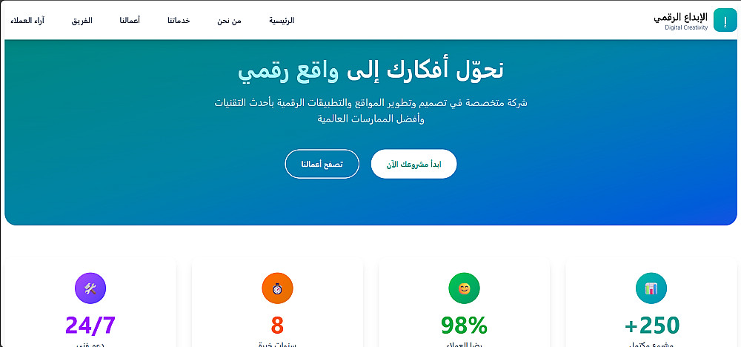This screenshot has height=347, width=741.
Task: Click the teal bar chart icon
Action: point(651,288)
